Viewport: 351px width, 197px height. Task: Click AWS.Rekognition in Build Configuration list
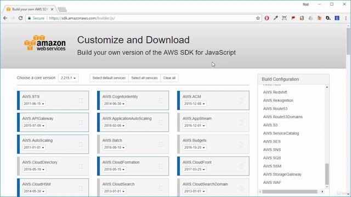[x=278, y=101]
